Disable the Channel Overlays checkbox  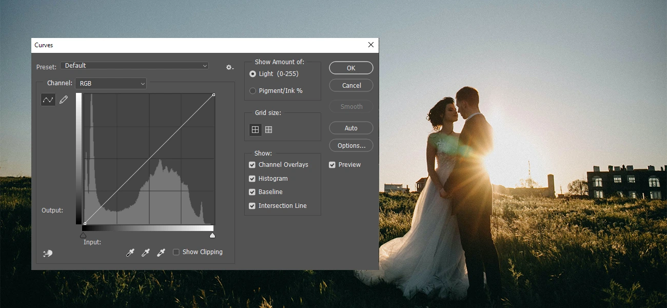point(252,164)
